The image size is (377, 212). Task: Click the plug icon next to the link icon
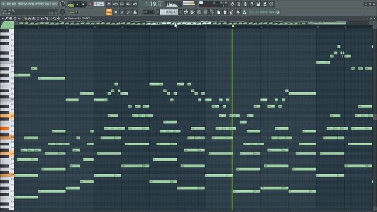point(135,12)
